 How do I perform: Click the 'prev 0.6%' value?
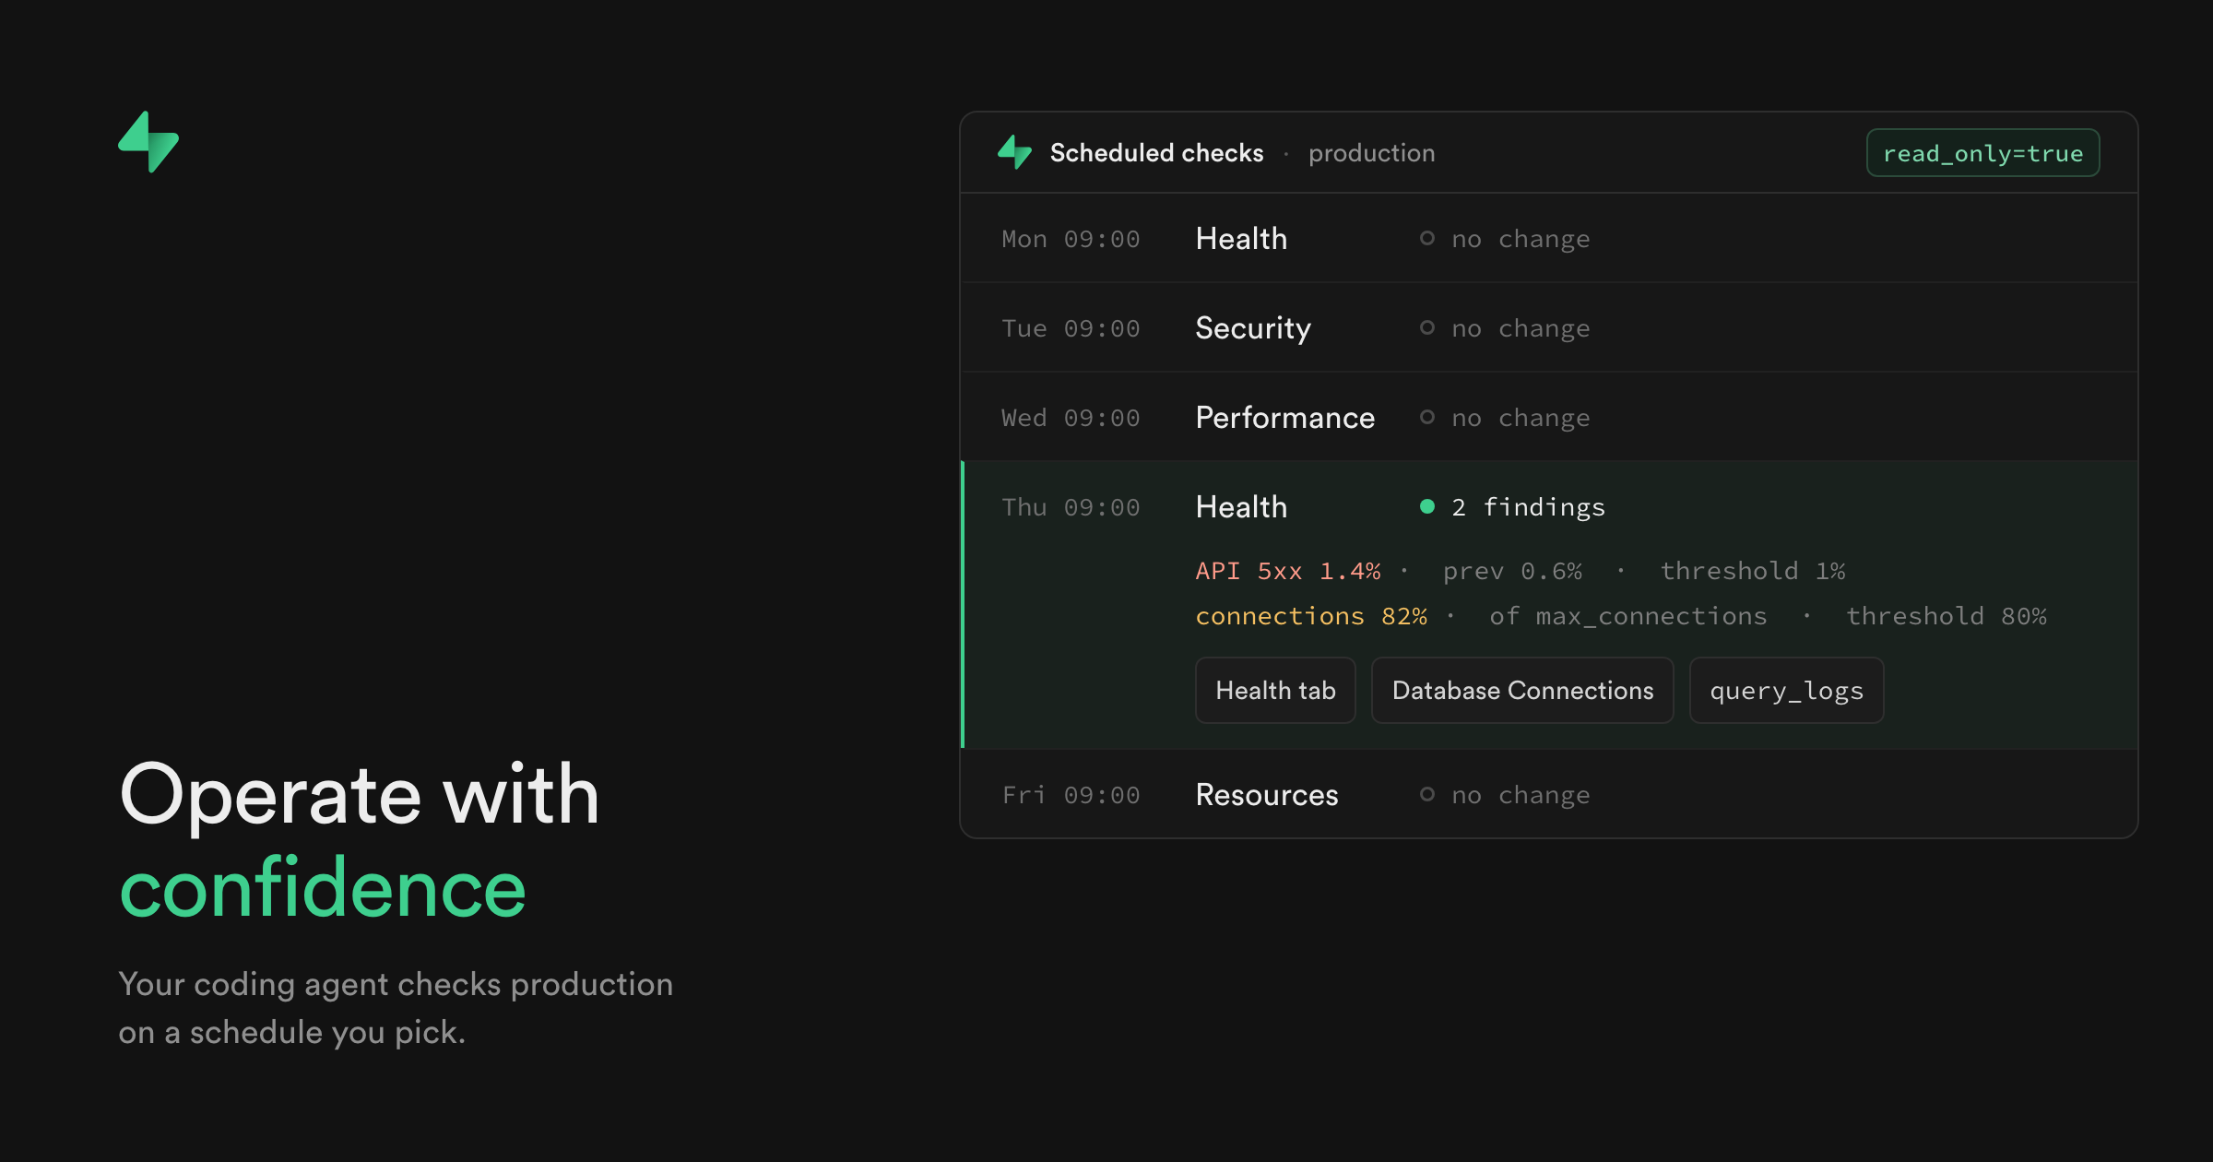(1512, 572)
